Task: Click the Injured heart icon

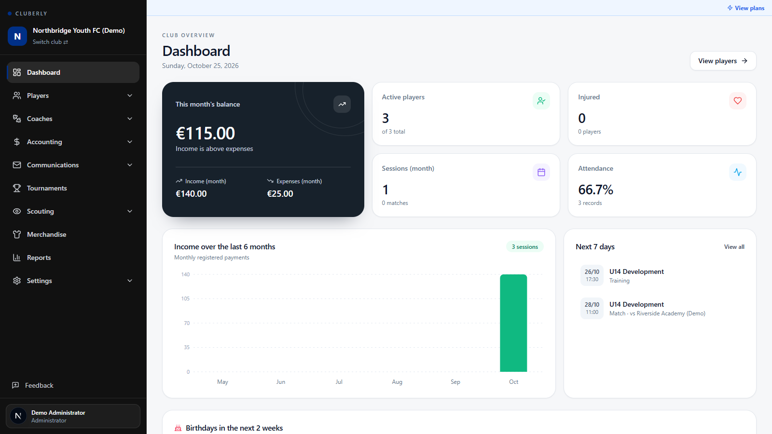Action: [x=738, y=101]
